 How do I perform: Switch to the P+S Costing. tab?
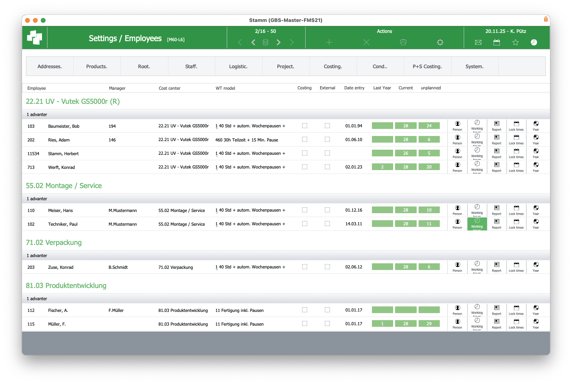click(427, 67)
